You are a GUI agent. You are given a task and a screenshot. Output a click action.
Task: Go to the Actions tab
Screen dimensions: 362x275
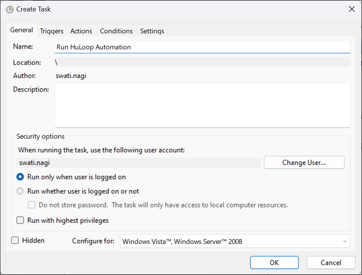coord(81,31)
